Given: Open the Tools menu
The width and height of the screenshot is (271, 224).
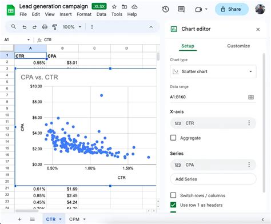Looking at the screenshot, I should pos(117,14).
